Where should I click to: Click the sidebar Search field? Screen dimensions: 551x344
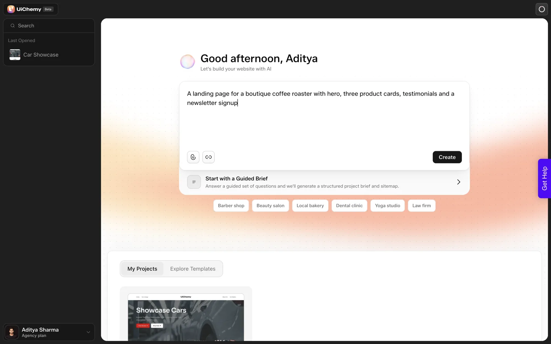[x=49, y=26]
